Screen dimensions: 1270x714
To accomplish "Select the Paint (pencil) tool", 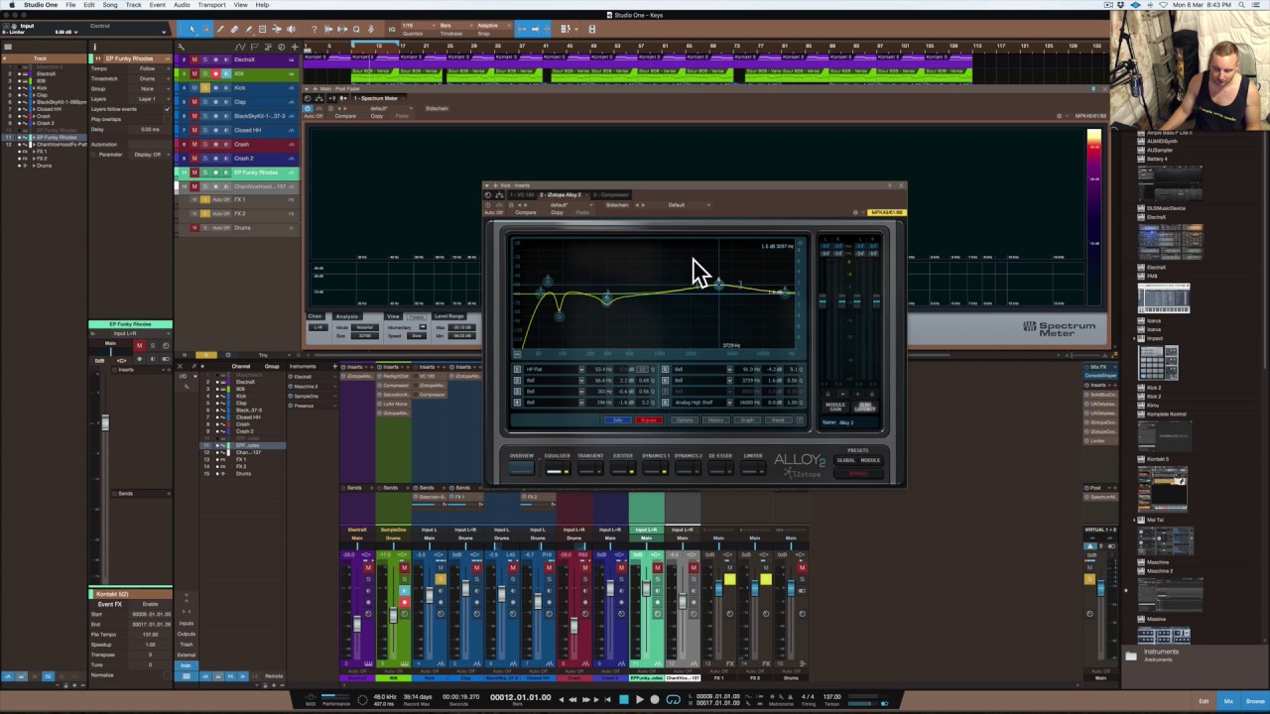I will pos(248,30).
